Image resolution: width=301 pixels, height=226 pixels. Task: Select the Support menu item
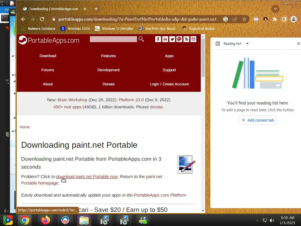[169, 70]
